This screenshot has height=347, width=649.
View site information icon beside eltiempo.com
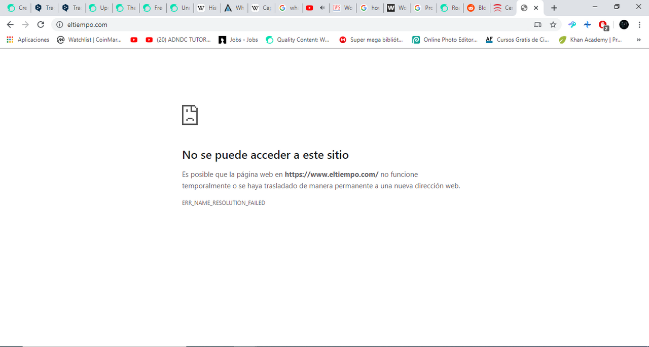point(59,24)
